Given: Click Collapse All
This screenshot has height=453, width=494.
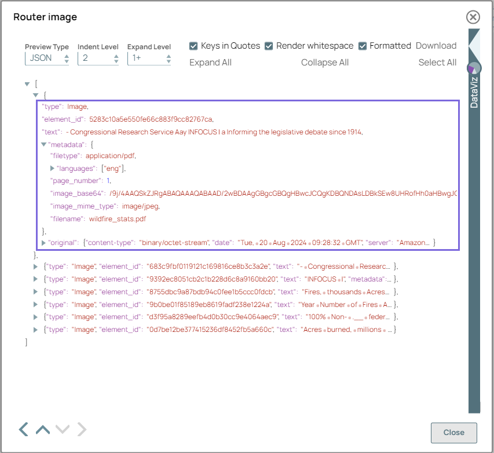Looking at the screenshot, I should pos(324,62).
